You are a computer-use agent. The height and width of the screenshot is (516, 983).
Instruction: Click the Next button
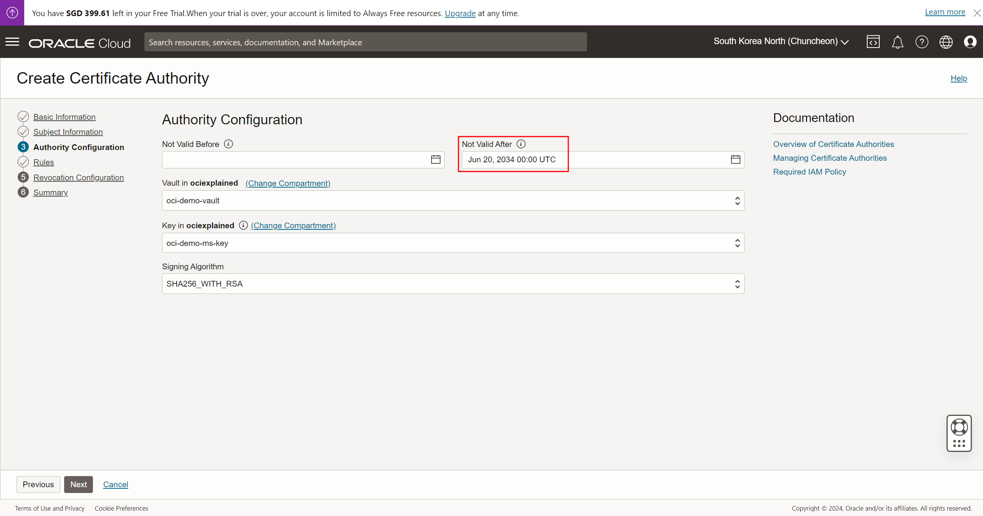click(78, 485)
